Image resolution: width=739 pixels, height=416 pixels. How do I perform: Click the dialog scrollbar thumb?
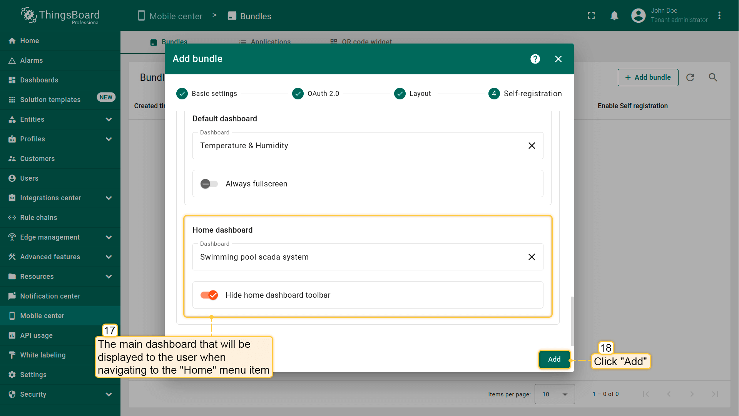(572, 321)
